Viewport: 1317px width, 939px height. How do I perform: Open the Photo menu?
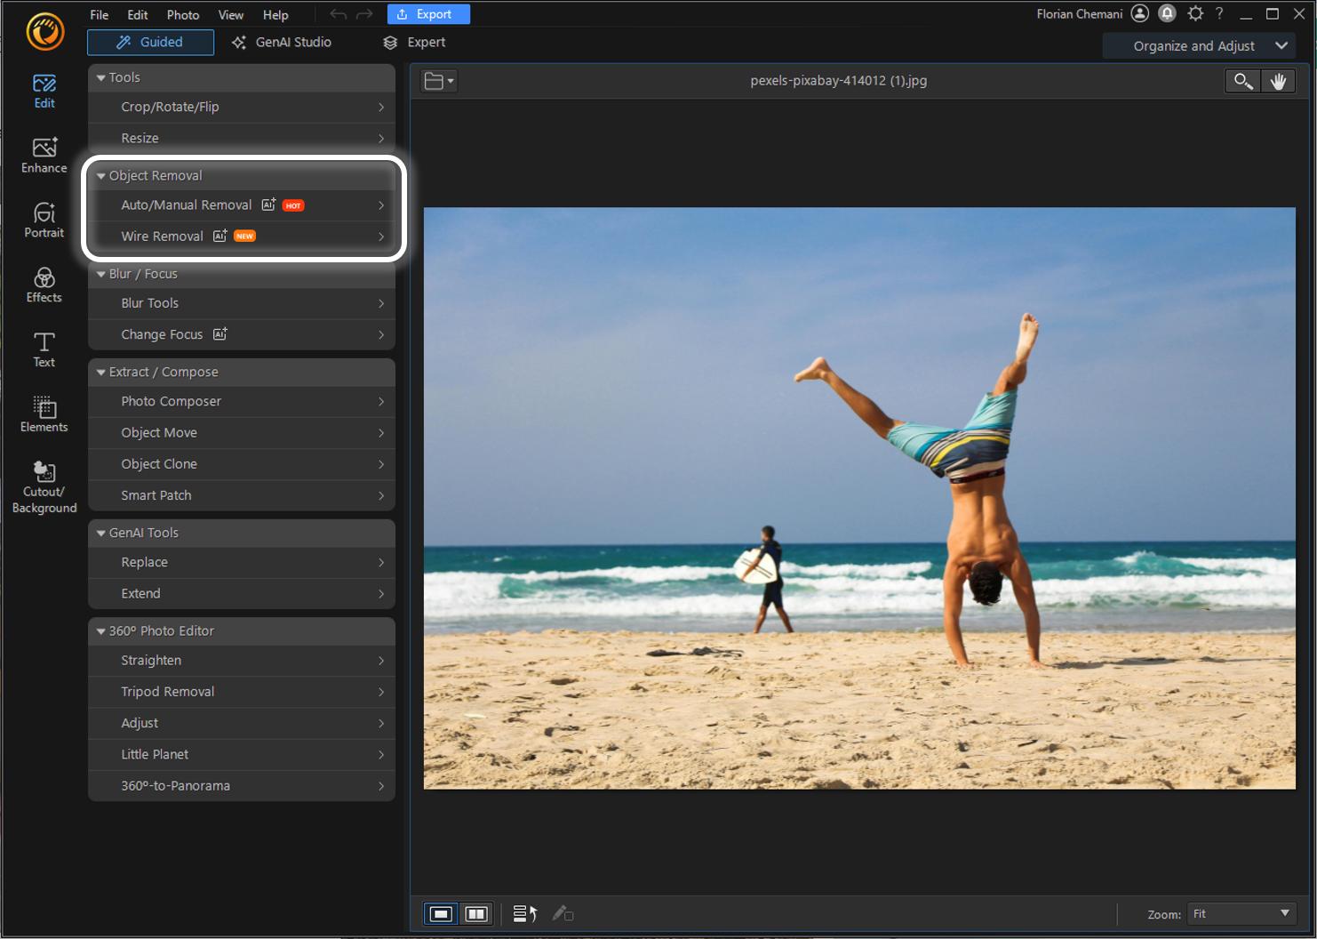tap(183, 14)
